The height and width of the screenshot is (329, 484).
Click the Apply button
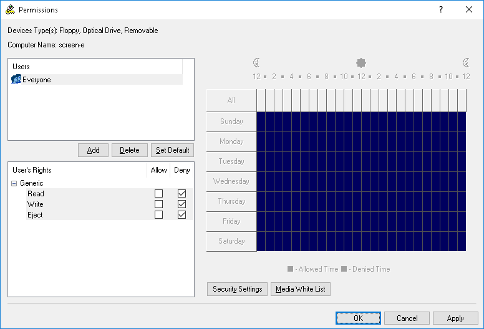[455, 318]
